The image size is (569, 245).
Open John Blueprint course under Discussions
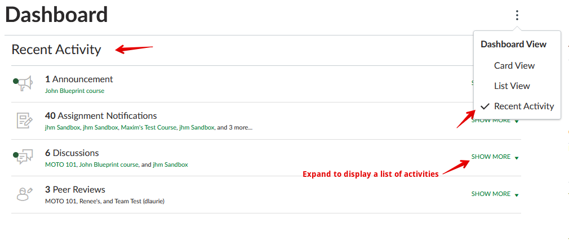[x=109, y=164]
